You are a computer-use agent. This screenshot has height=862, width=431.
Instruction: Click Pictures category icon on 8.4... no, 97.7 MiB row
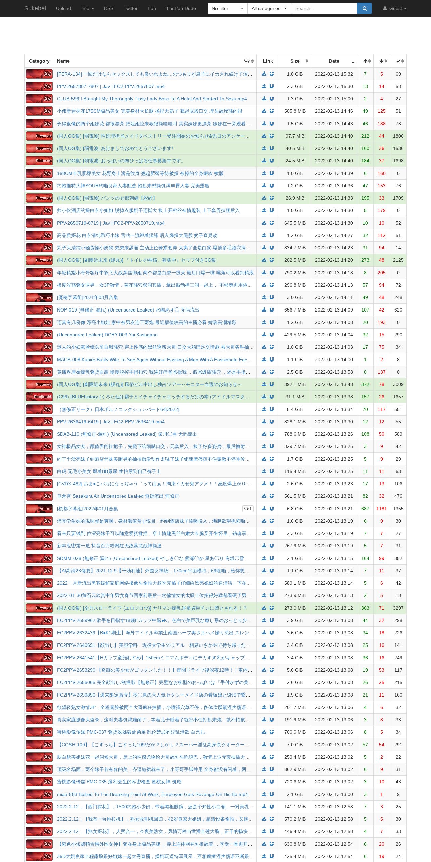tap(39, 136)
